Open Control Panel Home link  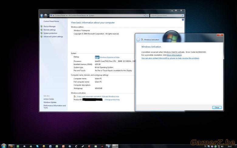51,21
